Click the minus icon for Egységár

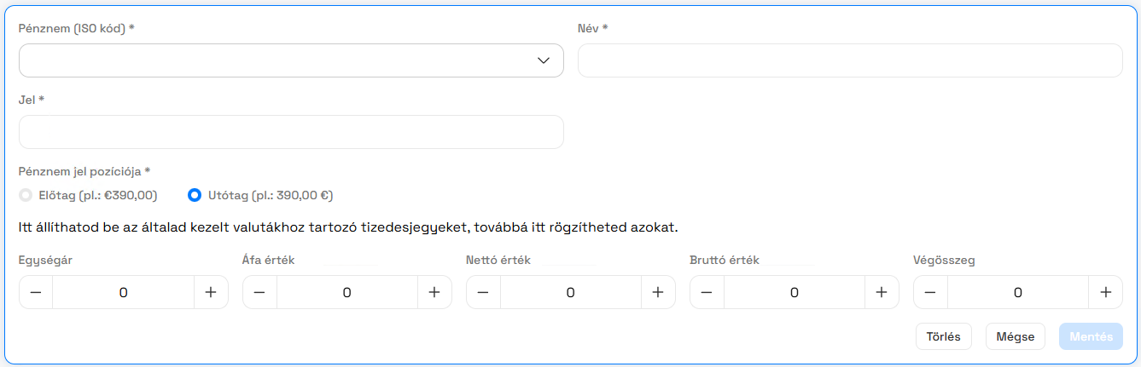pos(36,292)
